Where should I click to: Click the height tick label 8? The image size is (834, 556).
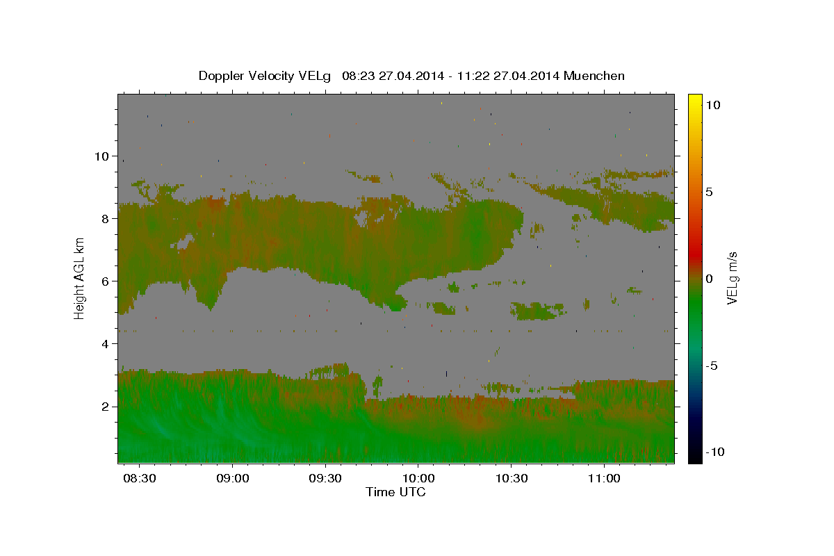(106, 219)
